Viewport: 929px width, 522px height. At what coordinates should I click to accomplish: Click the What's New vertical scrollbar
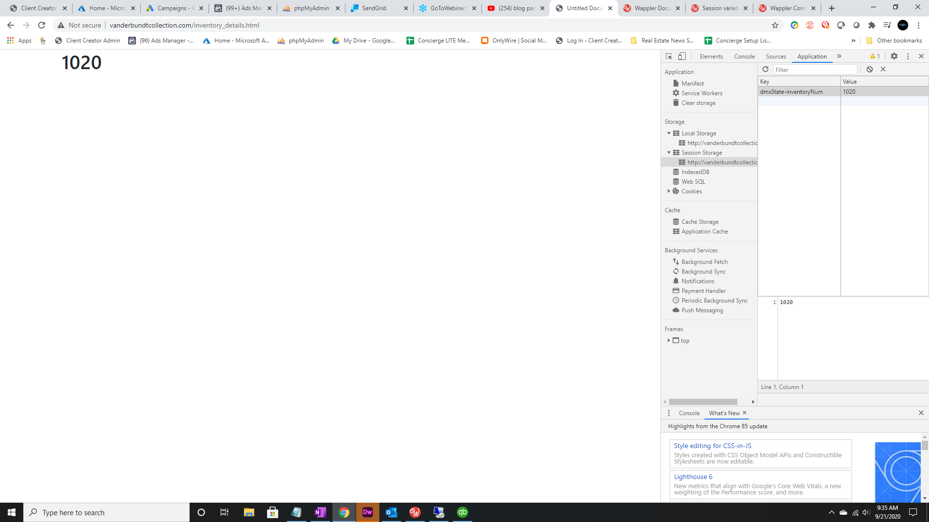tap(925, 445)
